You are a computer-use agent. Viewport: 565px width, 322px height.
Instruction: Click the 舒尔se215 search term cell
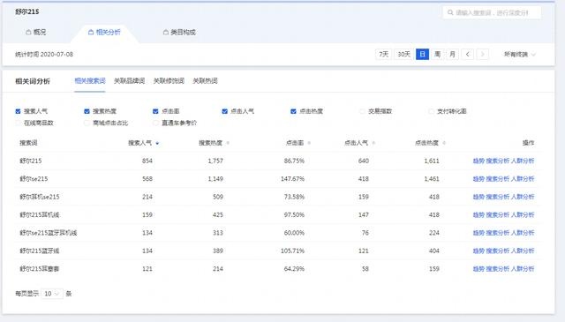tap(34, 179)
